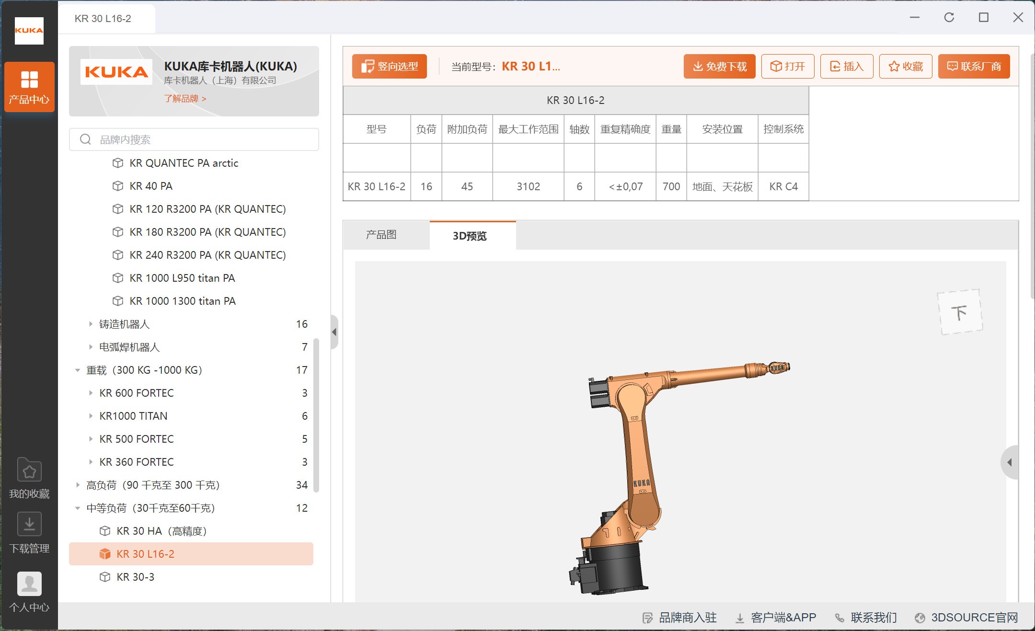Click the 当前型号 KR 30 L1... label

[x=506, y=67]
